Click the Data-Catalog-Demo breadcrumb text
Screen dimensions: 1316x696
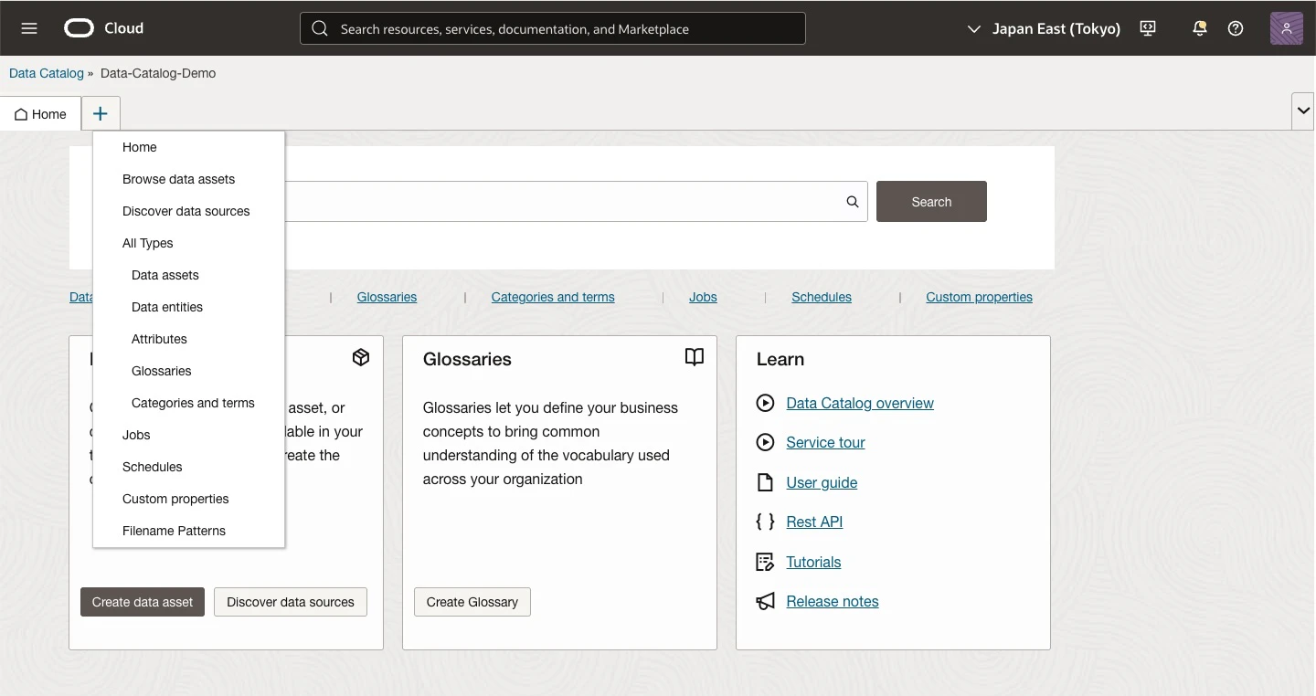coord(158,73)
